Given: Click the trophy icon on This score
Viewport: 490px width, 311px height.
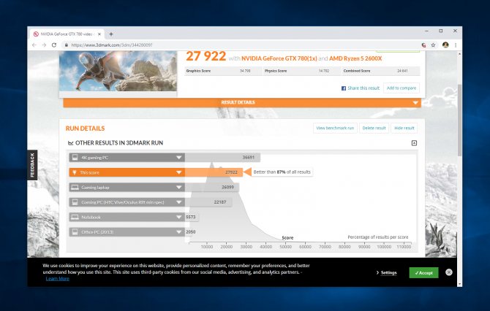Looking at the screenshot, I should click(x=75, y=172).
